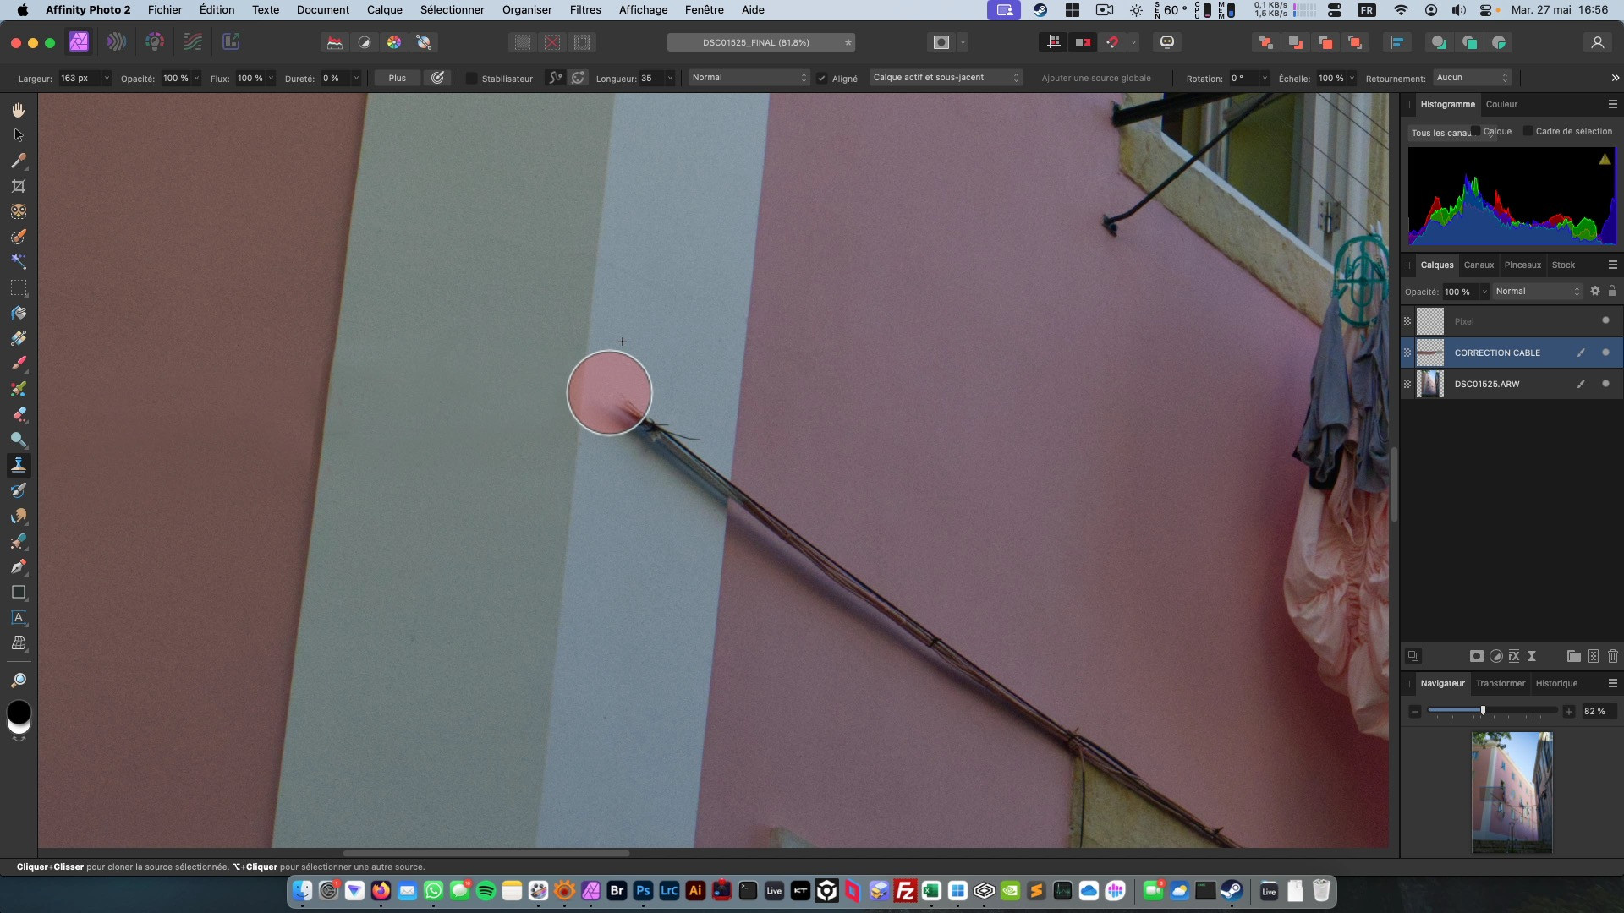This screenshot has width=1624, height=913.
Task: Enable the Stabilisateur checkbox
Action: point(472,79)
